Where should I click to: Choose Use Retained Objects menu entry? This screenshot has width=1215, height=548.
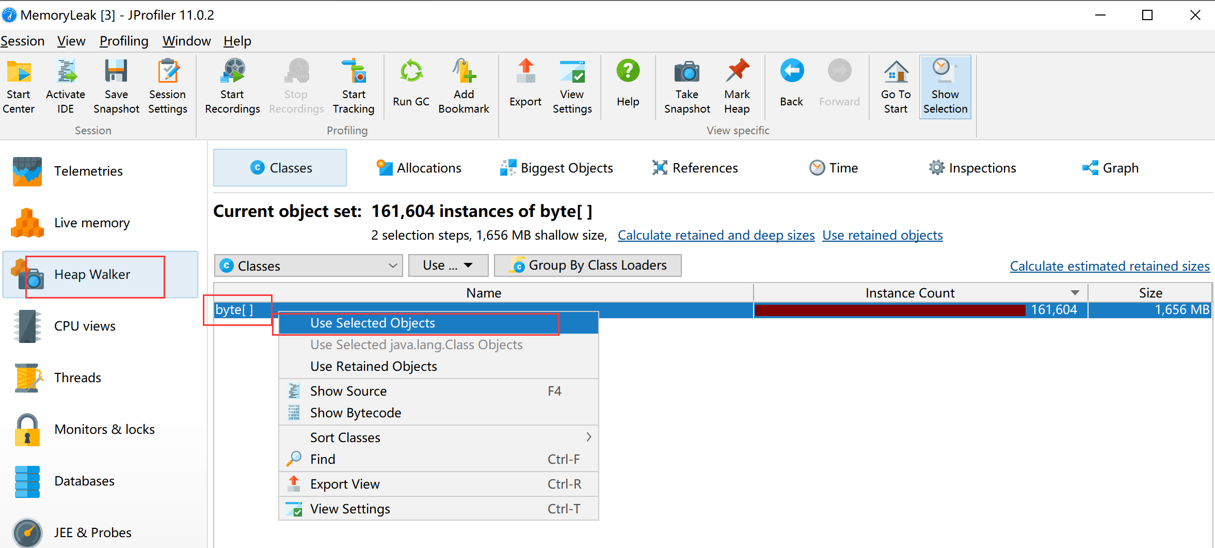[x=439, y=366]
